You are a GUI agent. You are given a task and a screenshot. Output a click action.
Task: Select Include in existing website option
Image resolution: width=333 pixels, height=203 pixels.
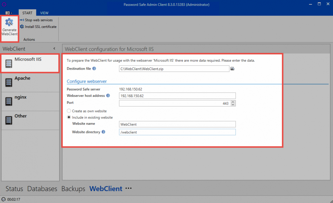[69, 117]
